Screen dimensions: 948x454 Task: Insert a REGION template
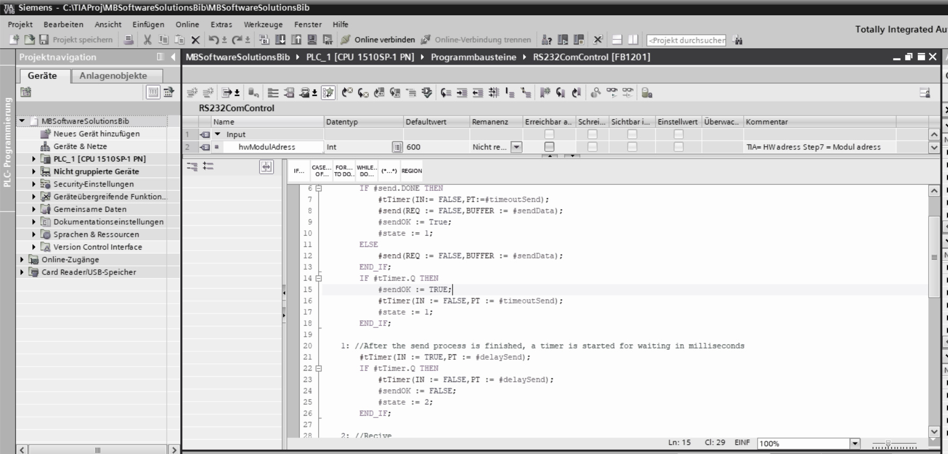pyautogui.click(x=412, y=171)
